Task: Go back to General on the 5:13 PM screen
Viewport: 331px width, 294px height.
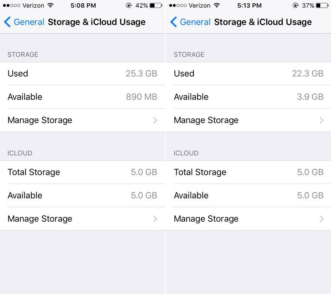Action: 195,22
